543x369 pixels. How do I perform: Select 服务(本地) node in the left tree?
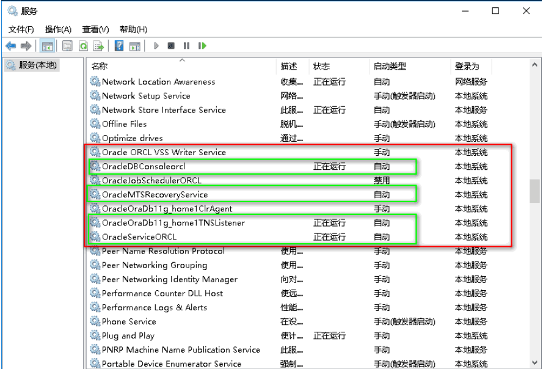[32, 65]
